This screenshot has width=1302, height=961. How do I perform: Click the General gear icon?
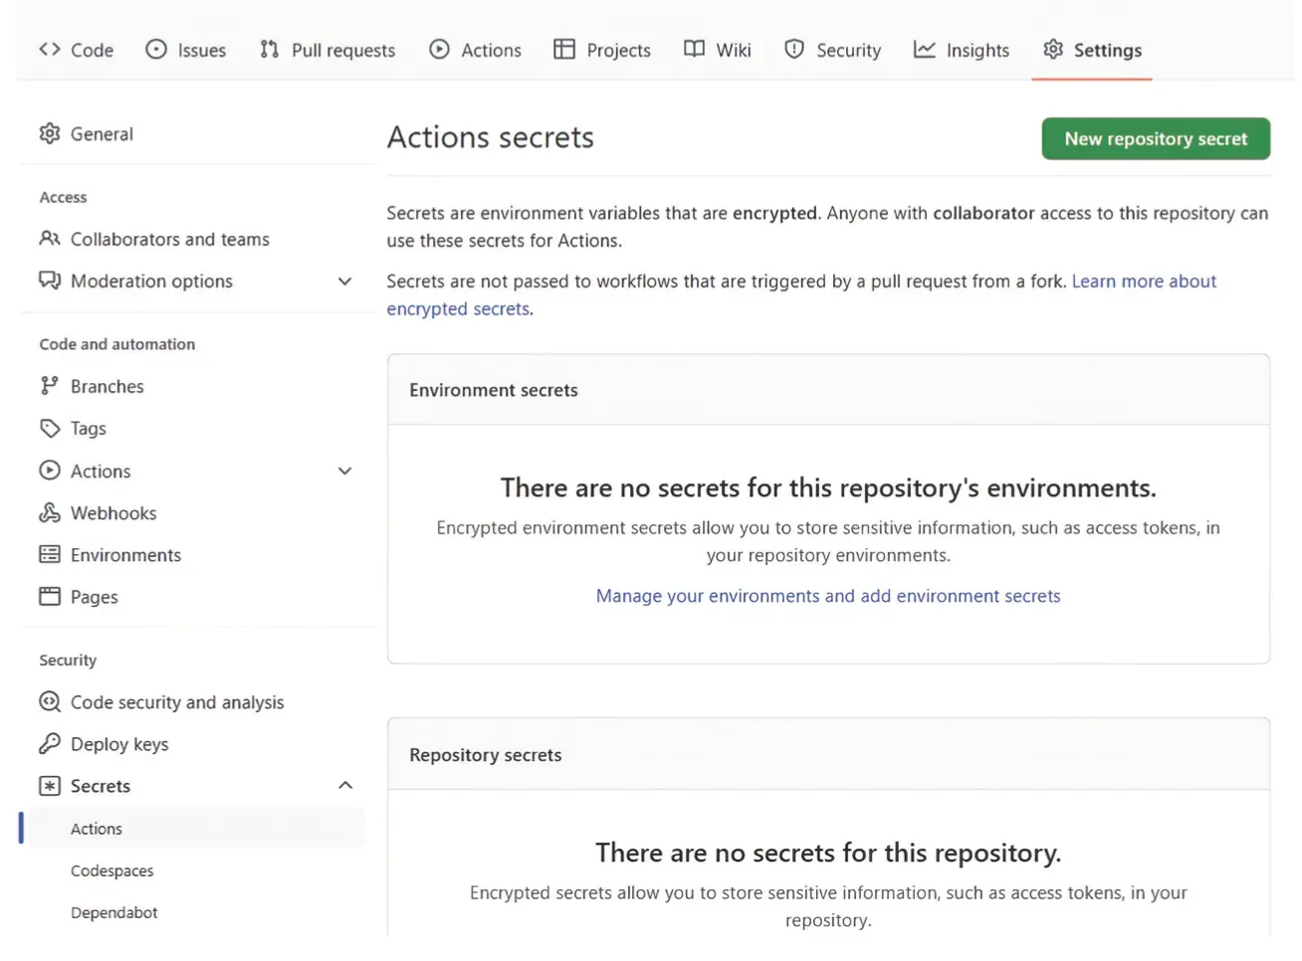(50, 134)
